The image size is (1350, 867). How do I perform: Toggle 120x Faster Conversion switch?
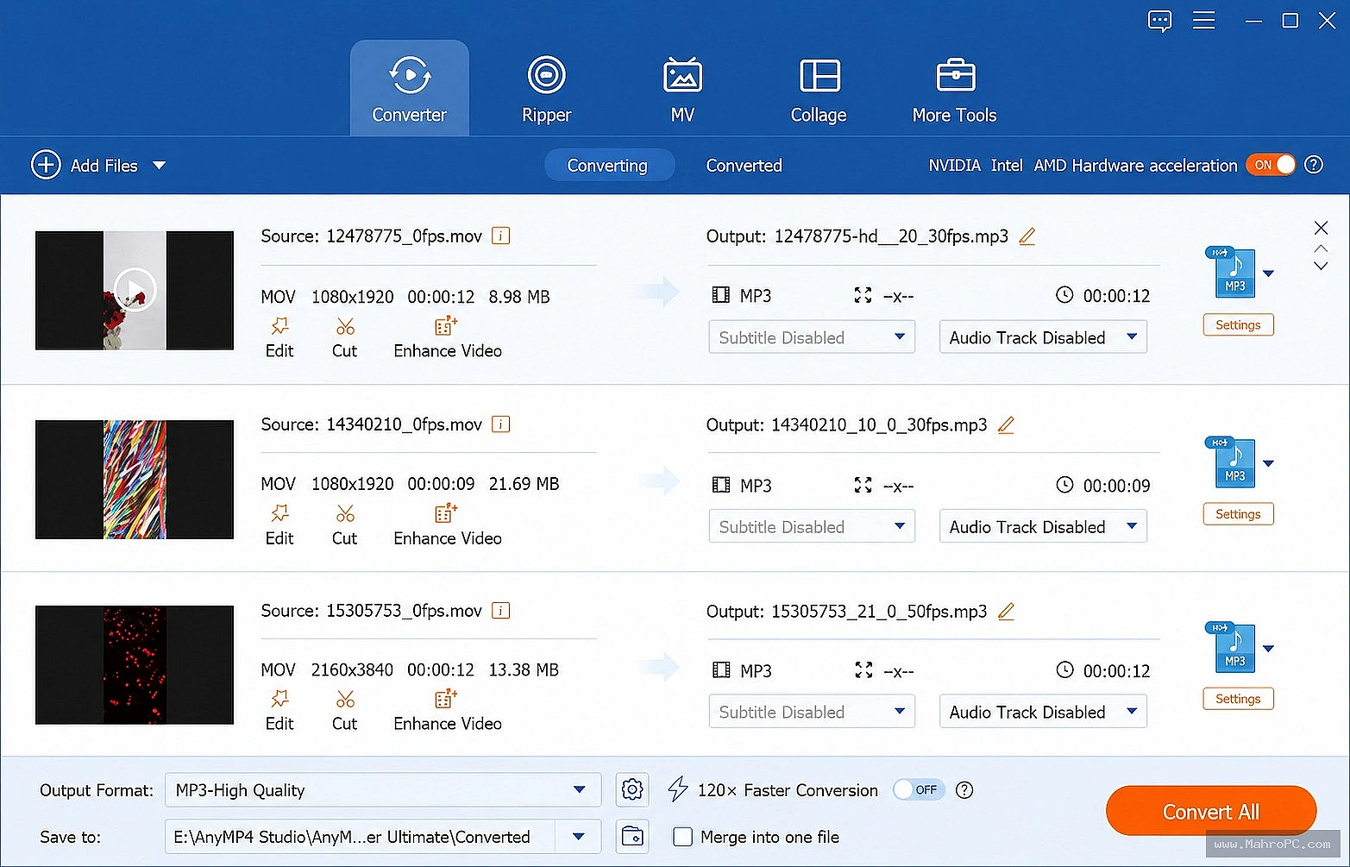[919, 789]
